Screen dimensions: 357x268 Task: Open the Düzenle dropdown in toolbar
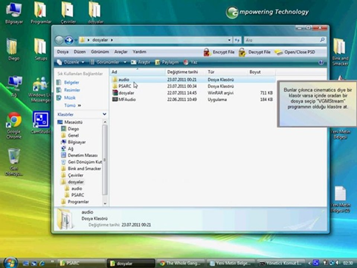(71, 62)
